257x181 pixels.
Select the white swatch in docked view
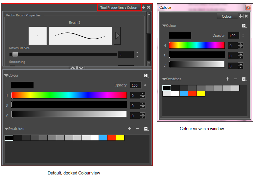point(94,138)
